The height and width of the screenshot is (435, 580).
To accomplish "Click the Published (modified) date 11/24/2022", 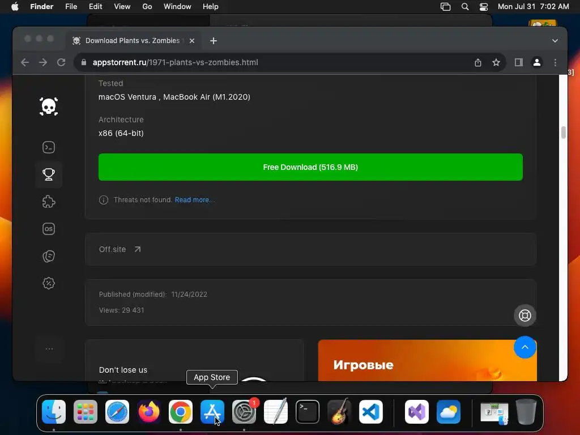I will pyautogui.click(x=189, y=295).
